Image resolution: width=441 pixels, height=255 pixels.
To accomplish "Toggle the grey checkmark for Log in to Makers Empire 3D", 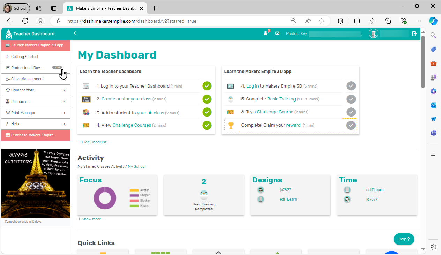I will tap(351, 86).
